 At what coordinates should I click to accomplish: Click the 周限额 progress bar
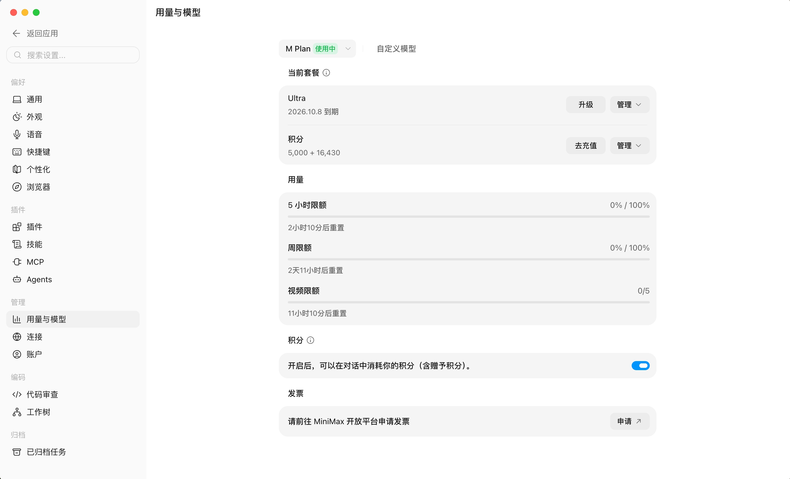[469, 259]
